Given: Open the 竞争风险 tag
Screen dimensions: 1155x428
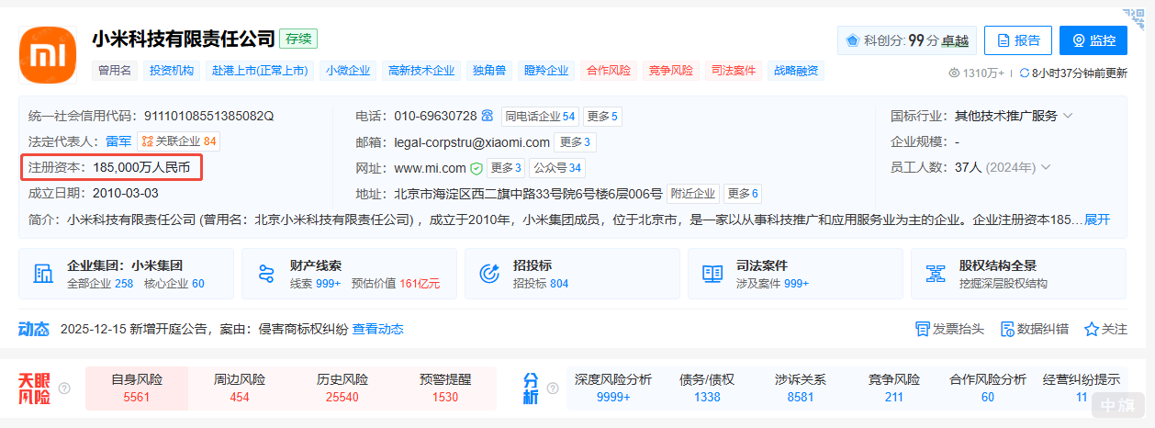Looking at the screenshot, I should (x=670, y=70).
